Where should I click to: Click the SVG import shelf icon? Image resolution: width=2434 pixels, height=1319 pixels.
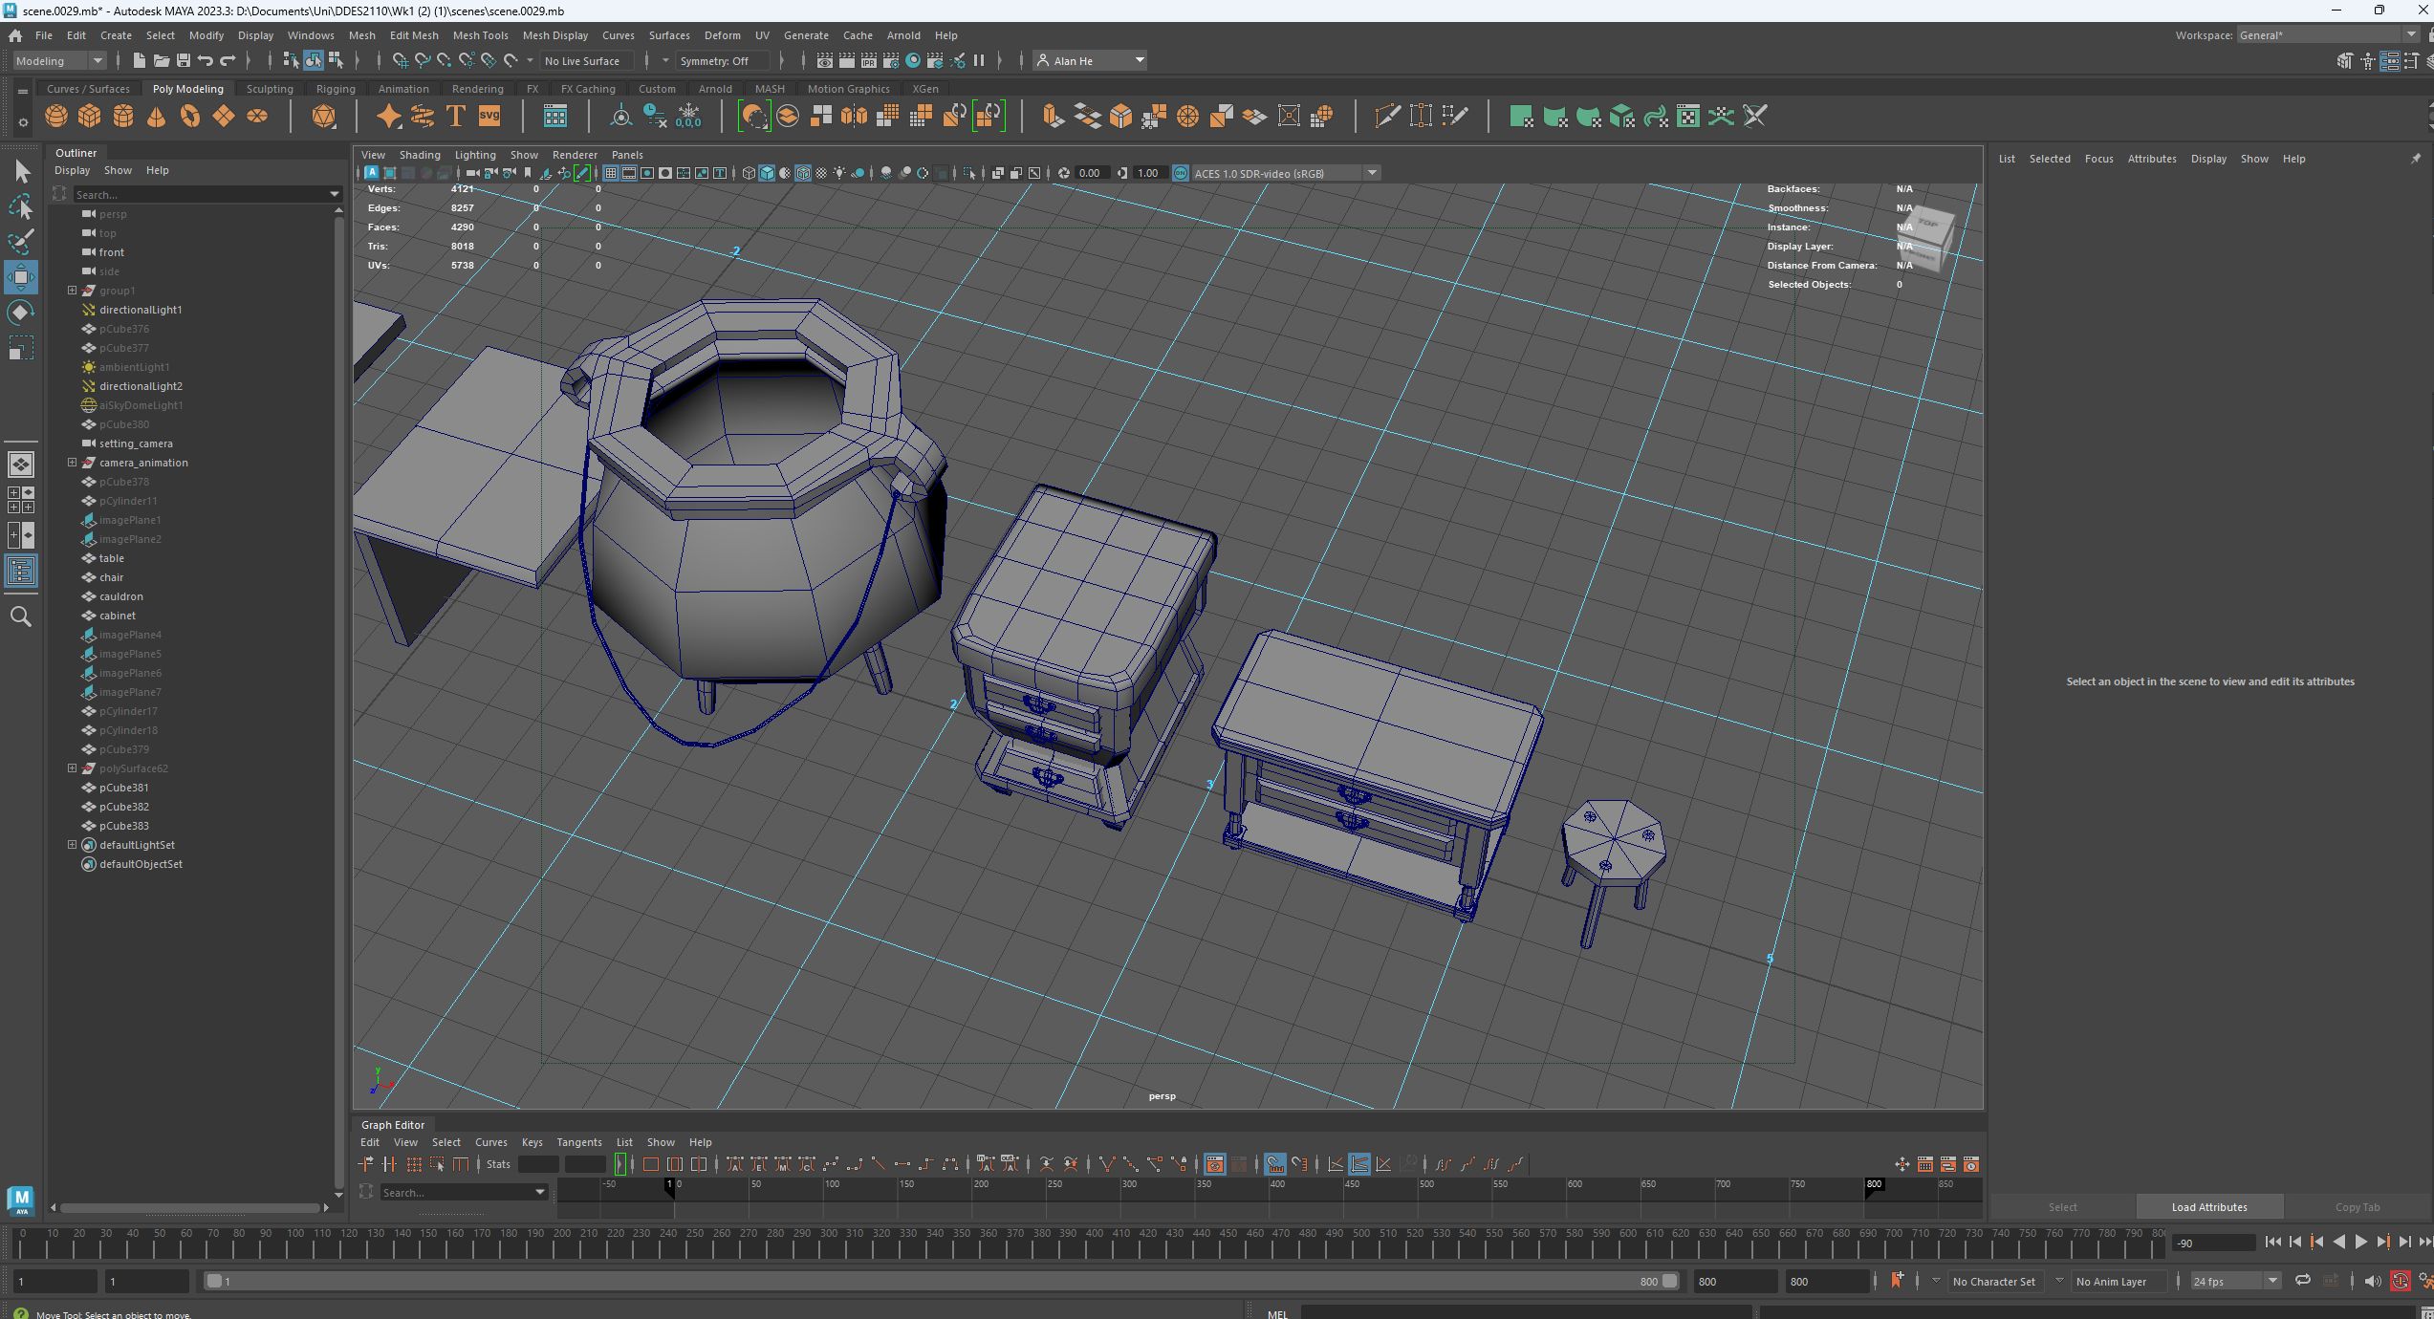point(489,117)
